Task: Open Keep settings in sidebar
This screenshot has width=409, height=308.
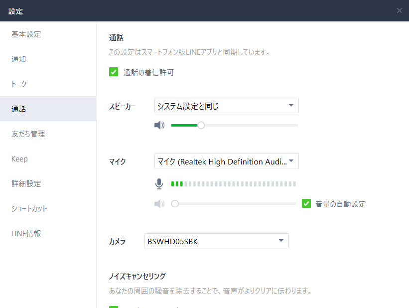Action: pyautogui.click(x=48, y=158)
